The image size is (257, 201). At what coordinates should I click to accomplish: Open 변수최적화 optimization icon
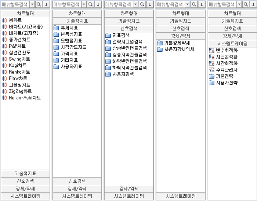coord(211,50)
